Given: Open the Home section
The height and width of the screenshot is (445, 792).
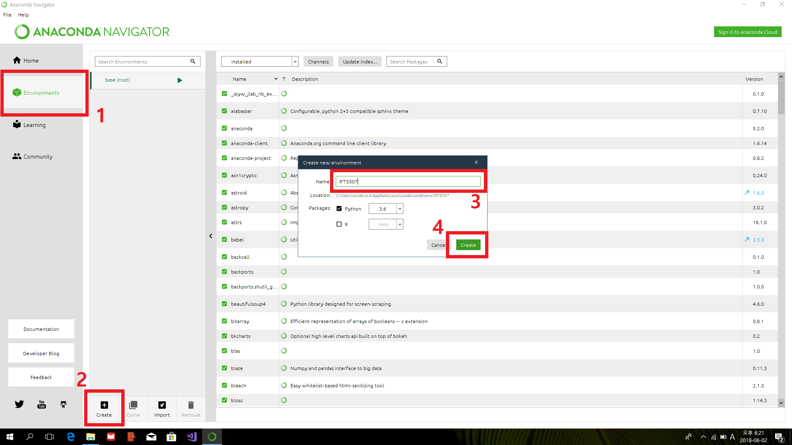Looking at the screenshot, I should [26, 61].
